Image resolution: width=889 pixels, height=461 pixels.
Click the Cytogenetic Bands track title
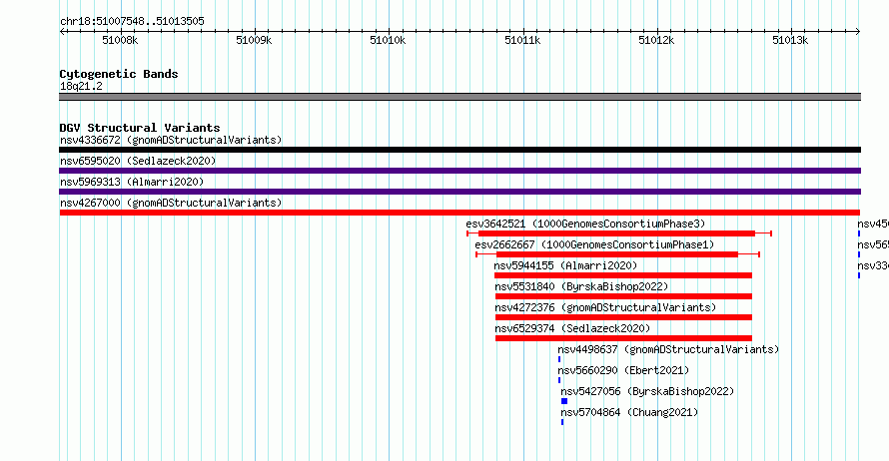click(x=119, y=74)
